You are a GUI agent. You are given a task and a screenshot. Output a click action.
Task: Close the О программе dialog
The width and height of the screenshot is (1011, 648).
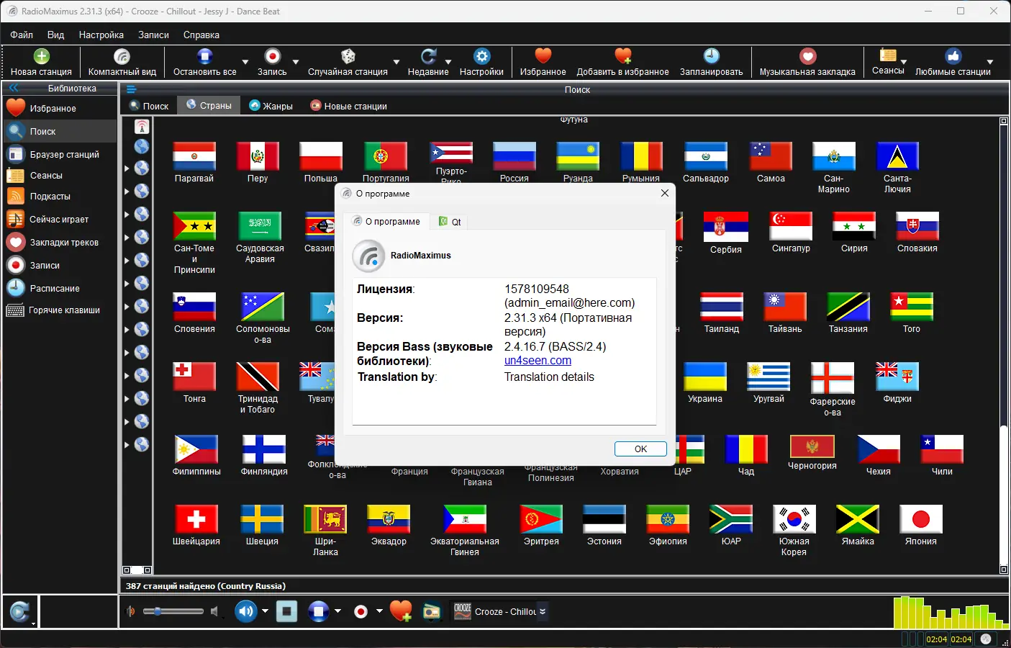pos(665,193)
